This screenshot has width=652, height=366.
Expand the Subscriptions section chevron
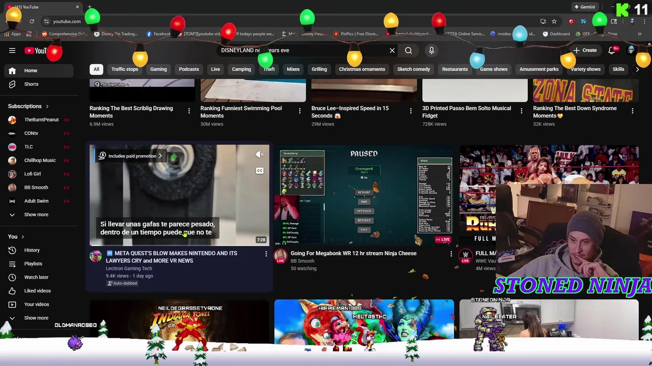pyautogui.click(x=47, y=106)
